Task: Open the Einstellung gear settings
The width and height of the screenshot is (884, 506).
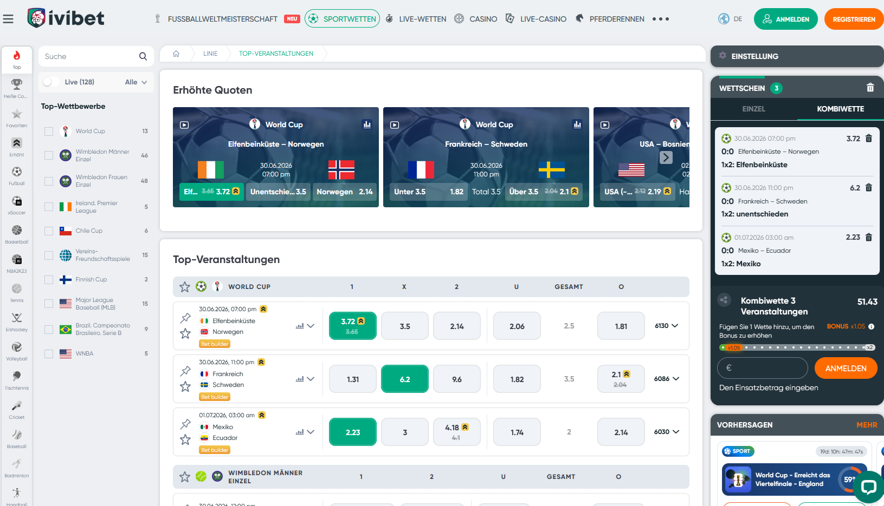Action: (722, 56)
